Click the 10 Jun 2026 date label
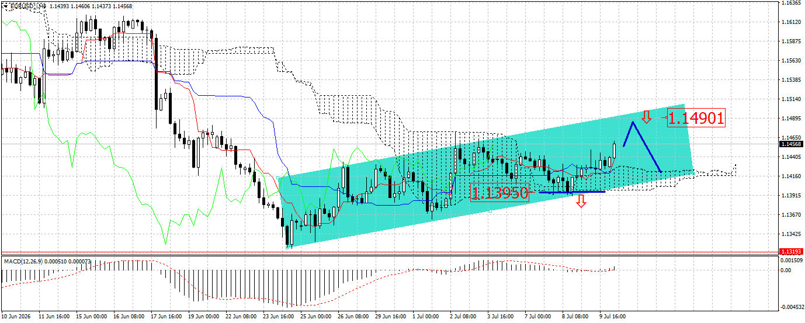This screenshot has width=805, height=323. [16, 317]
